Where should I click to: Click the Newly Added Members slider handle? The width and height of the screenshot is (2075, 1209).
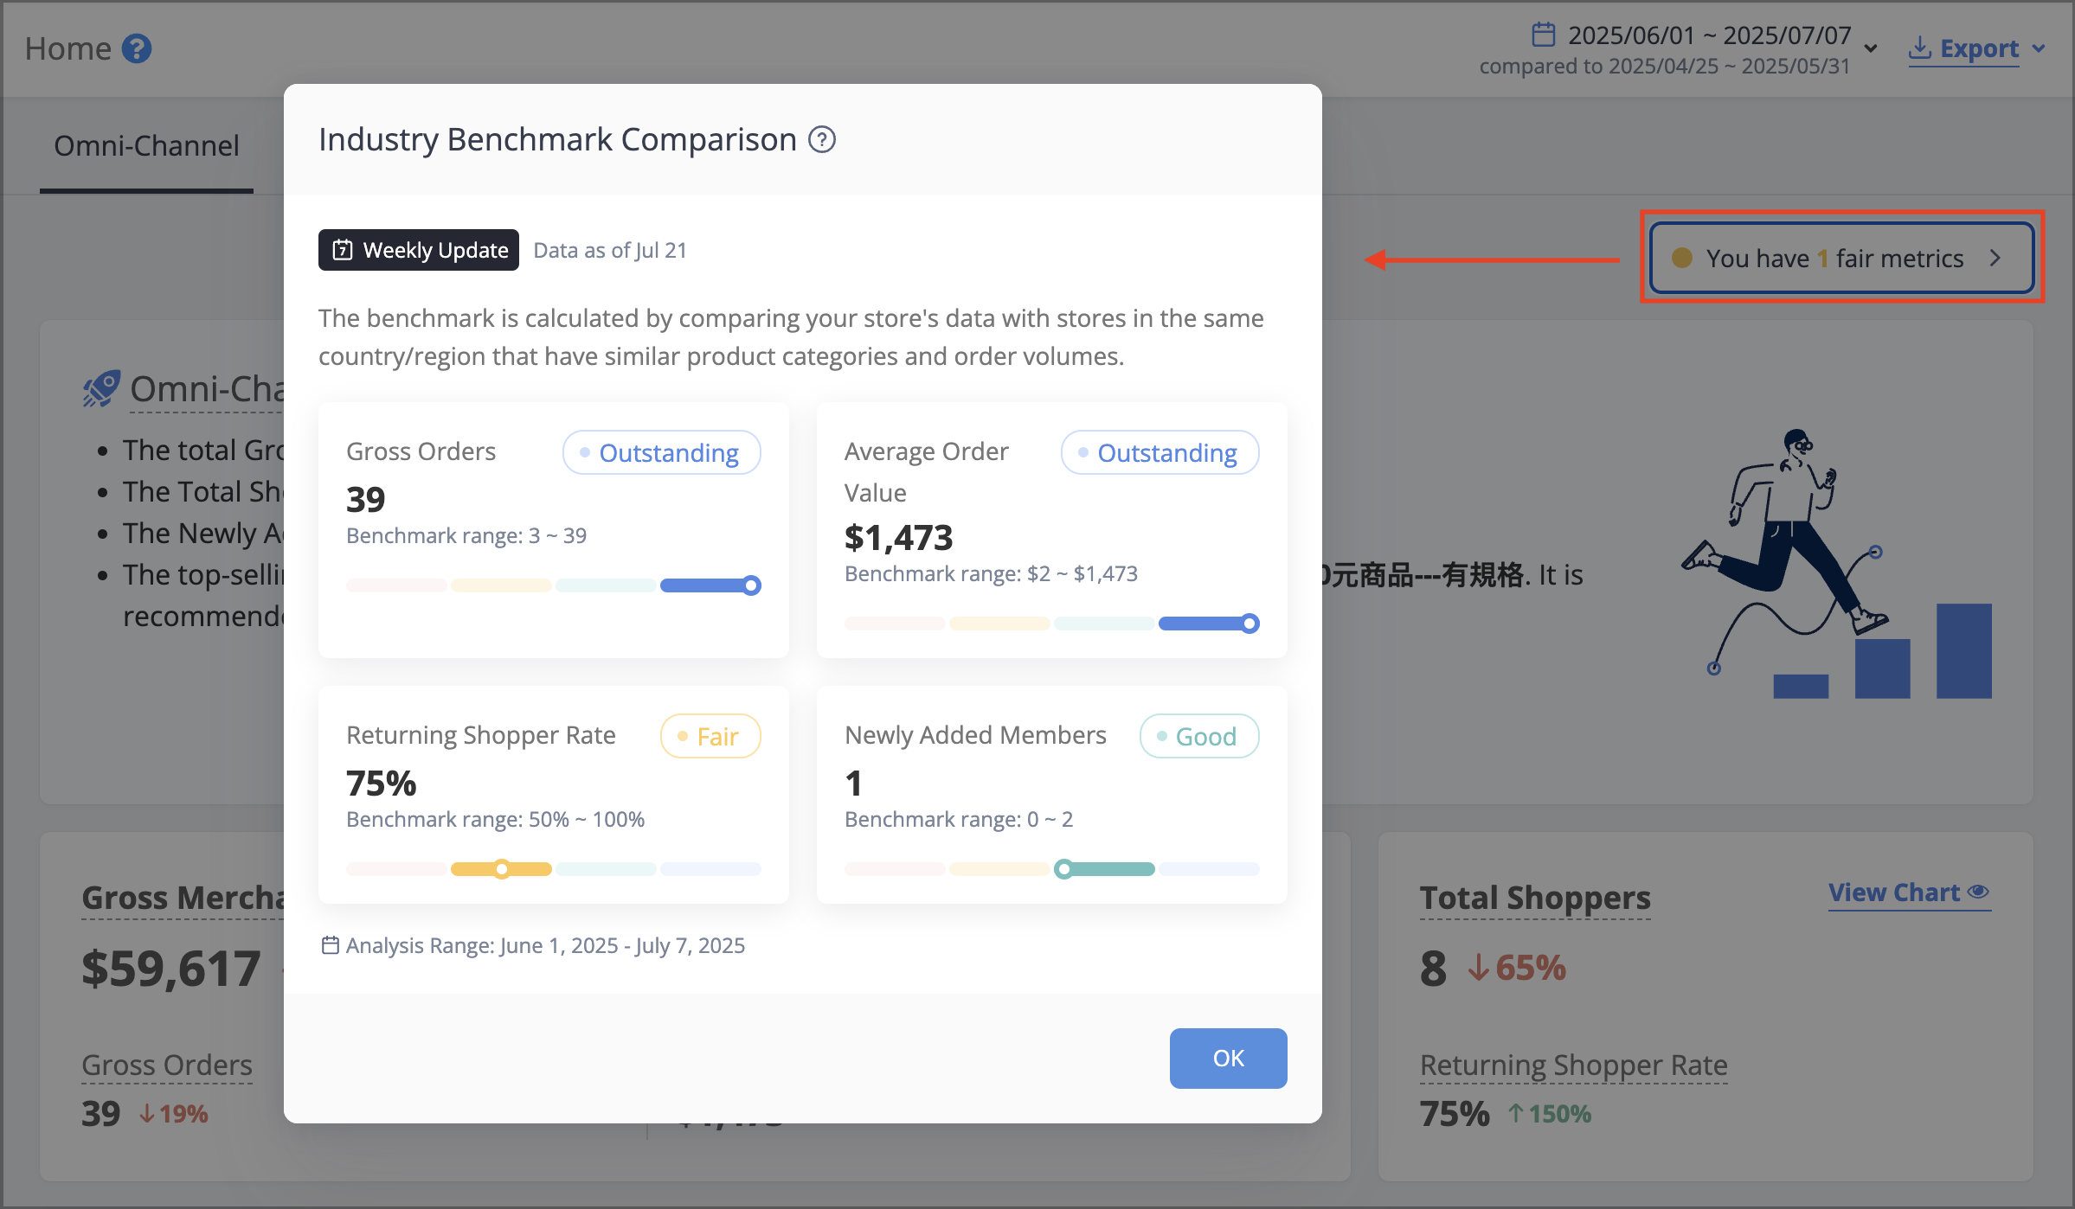1064,869
